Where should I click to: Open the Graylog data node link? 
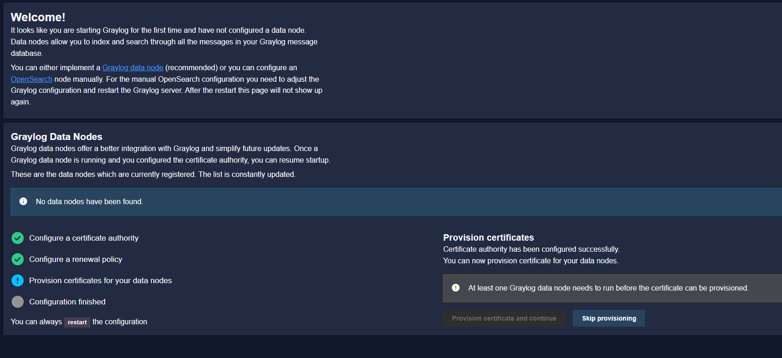coord(133,67)
